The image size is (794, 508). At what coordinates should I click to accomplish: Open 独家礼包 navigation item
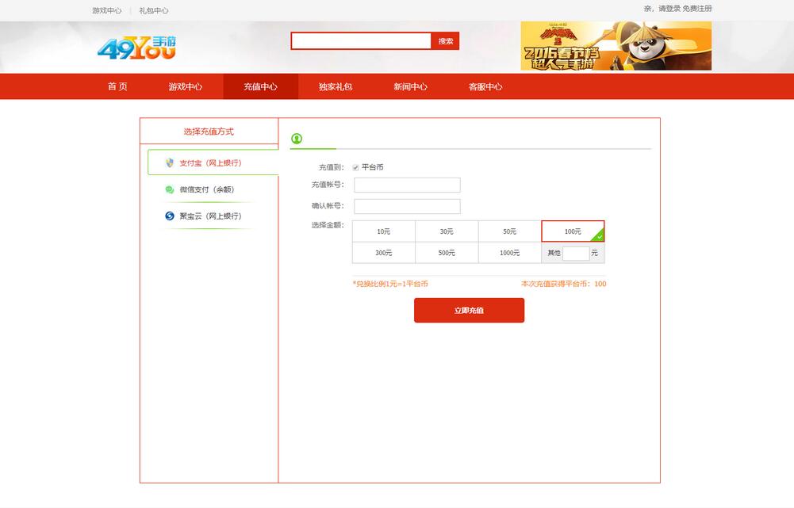click(336, 86)
